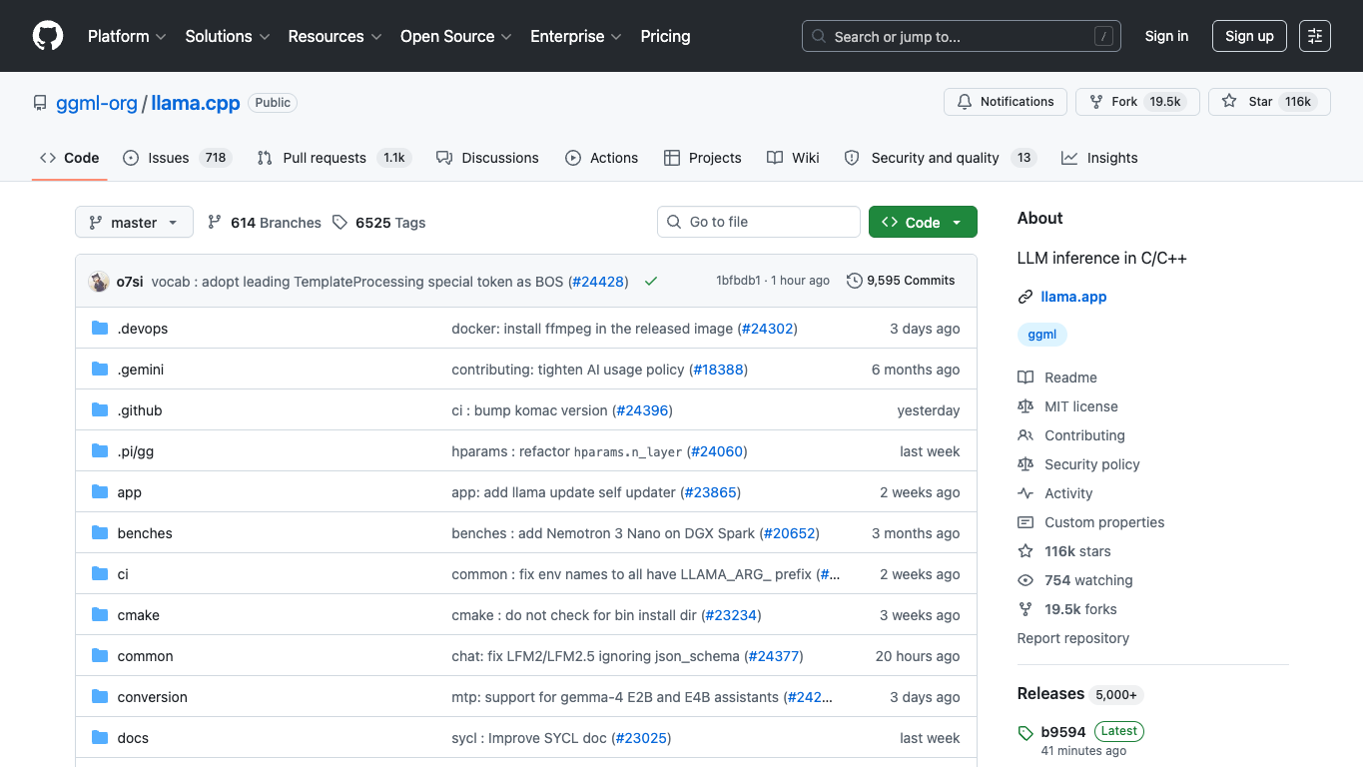Open the .gemini folder icon
Screen dimensions: 1363x767
click(100, 370)
